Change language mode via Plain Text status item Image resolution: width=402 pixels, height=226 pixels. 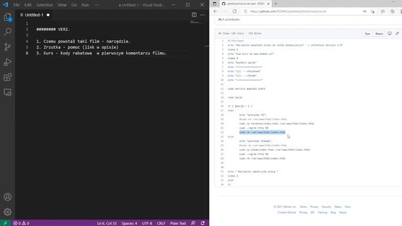(178, 223)
